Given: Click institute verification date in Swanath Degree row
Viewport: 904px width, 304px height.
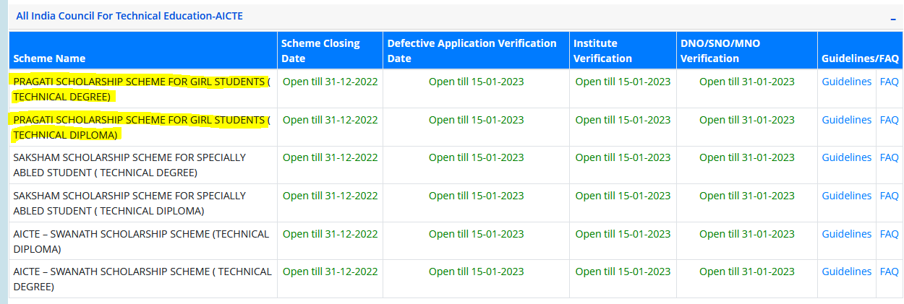Looking at the screenshot, I should click(x=623, y=272).
